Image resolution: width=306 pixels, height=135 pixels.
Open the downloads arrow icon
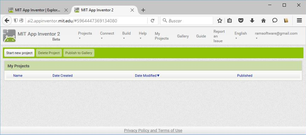coord(252,20)
